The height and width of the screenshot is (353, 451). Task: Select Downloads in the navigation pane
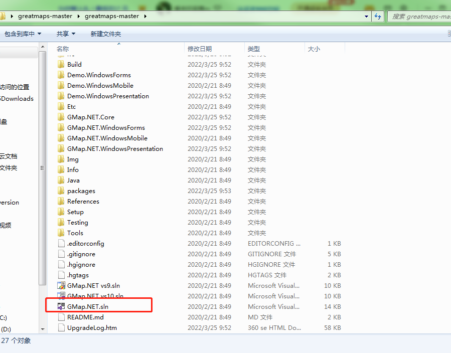pyautogui.click(x=17, y=99)
